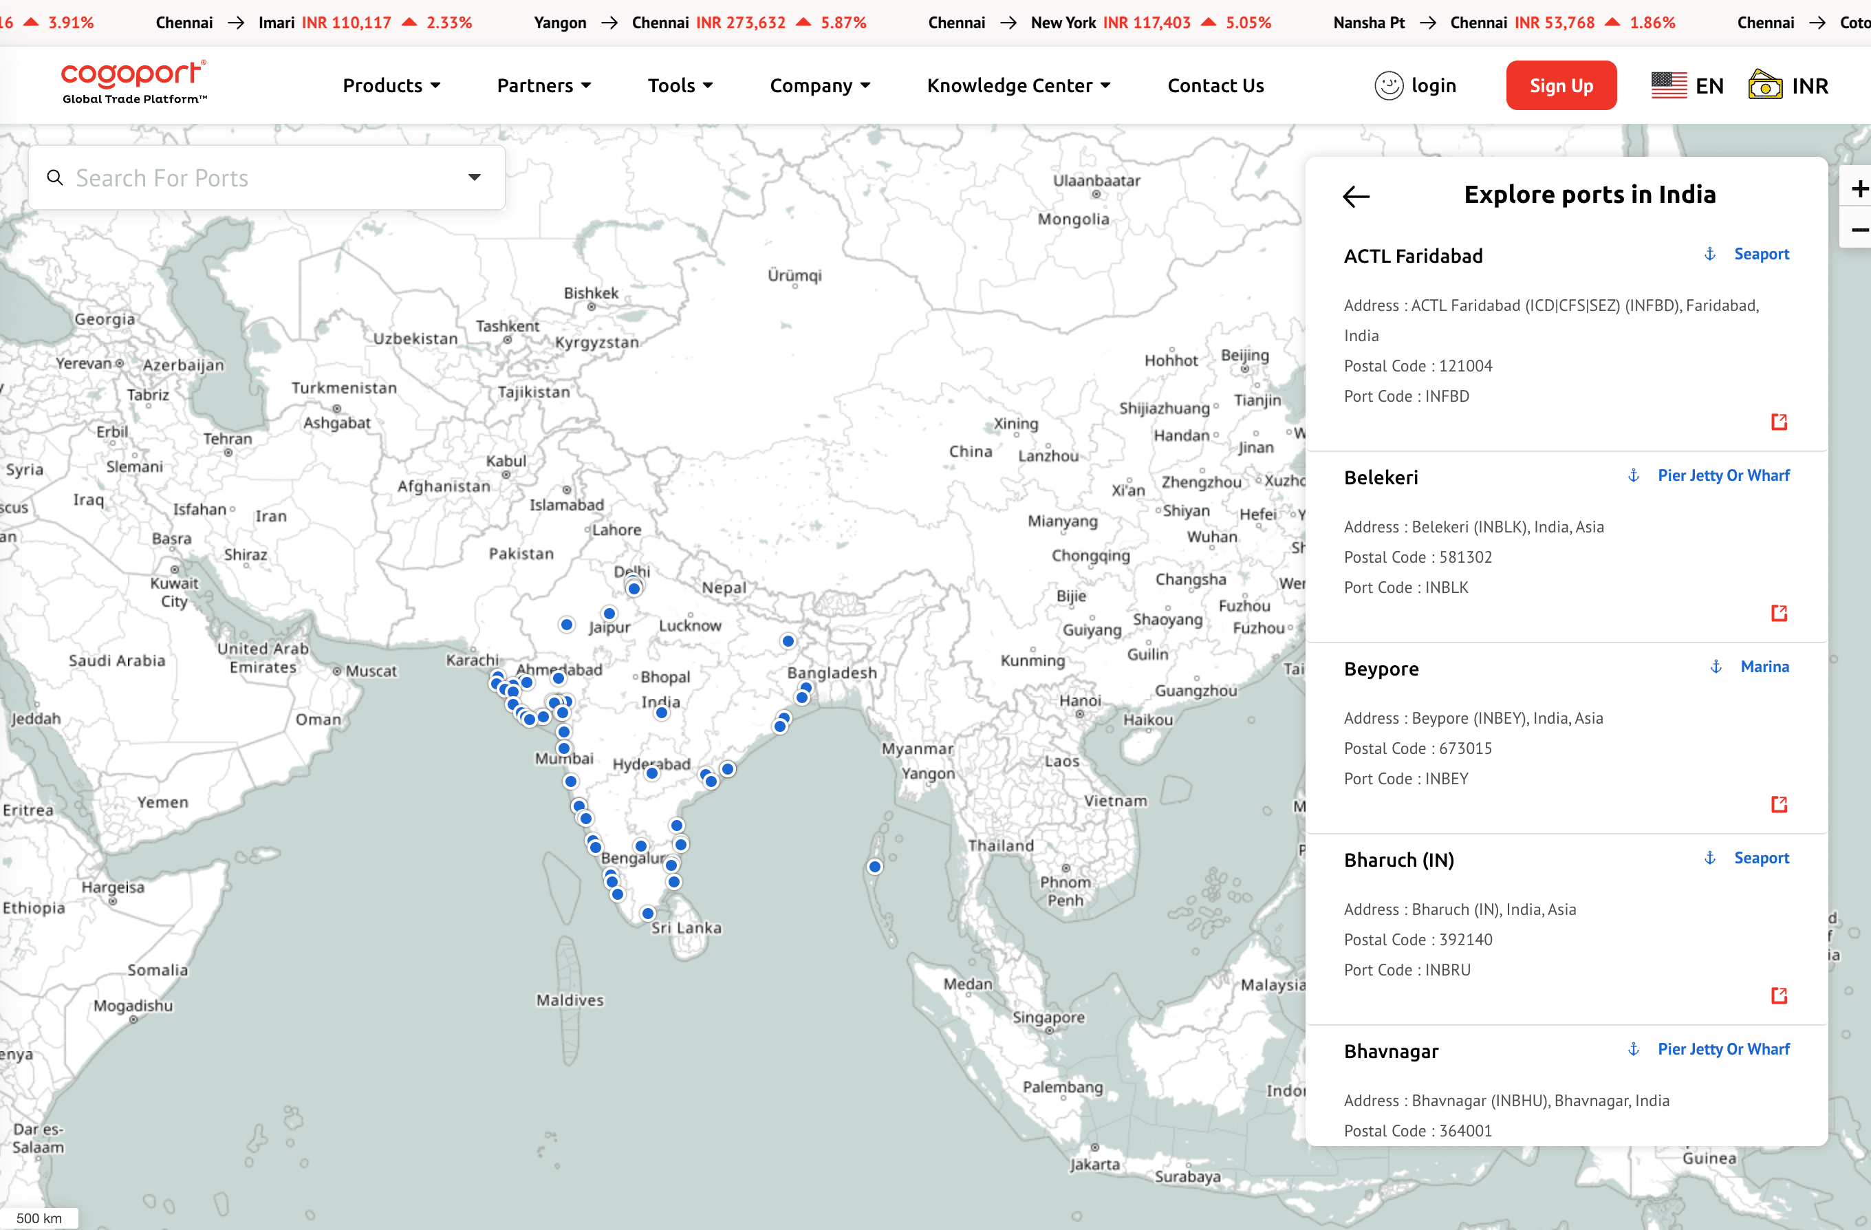1871x1230 pixels.
Task: Open Bharuch (IN) external link icon
Action: (1778, 995)
